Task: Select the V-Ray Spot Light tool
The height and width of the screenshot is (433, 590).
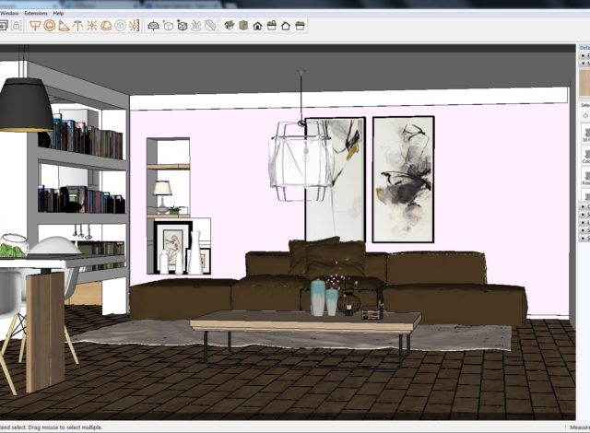Action: 64,26
